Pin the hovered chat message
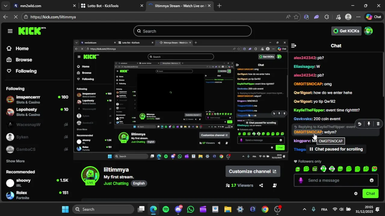The image size is (385, 216). click(369, 124)
